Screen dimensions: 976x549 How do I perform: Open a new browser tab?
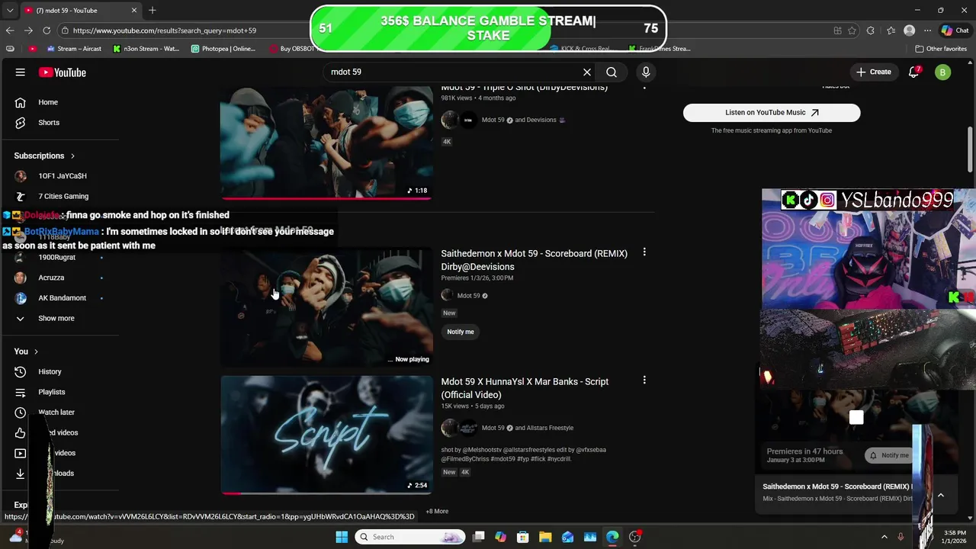(152, 11)
